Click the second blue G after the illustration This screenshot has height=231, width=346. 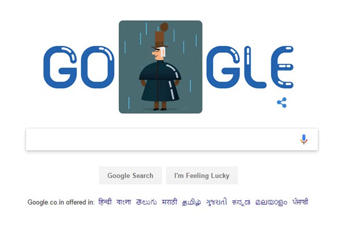pyautogui.click(x=223, y=67)
